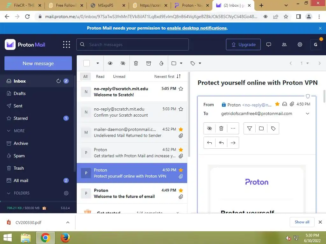326x244 pixels.
Task: Open the contacts icon in header
Action: pyautogui.click(x=284, y=44)
